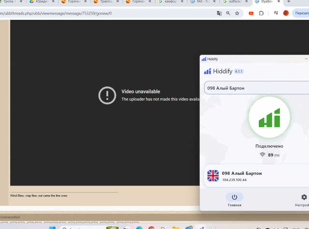Click the browser profile avatar
Image resolution: width=309 pixels, height=229 pixels.
[286, 13]
